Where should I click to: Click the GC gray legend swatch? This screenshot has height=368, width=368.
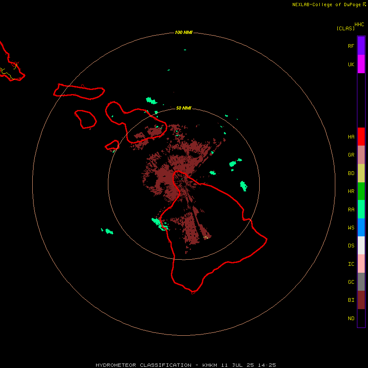361,282
